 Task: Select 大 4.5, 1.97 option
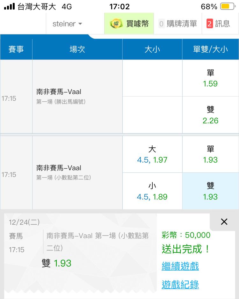(152, 155)
